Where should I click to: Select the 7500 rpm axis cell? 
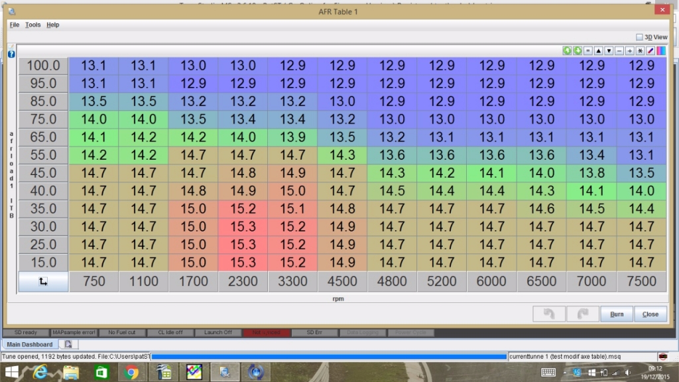click(642, 281)
